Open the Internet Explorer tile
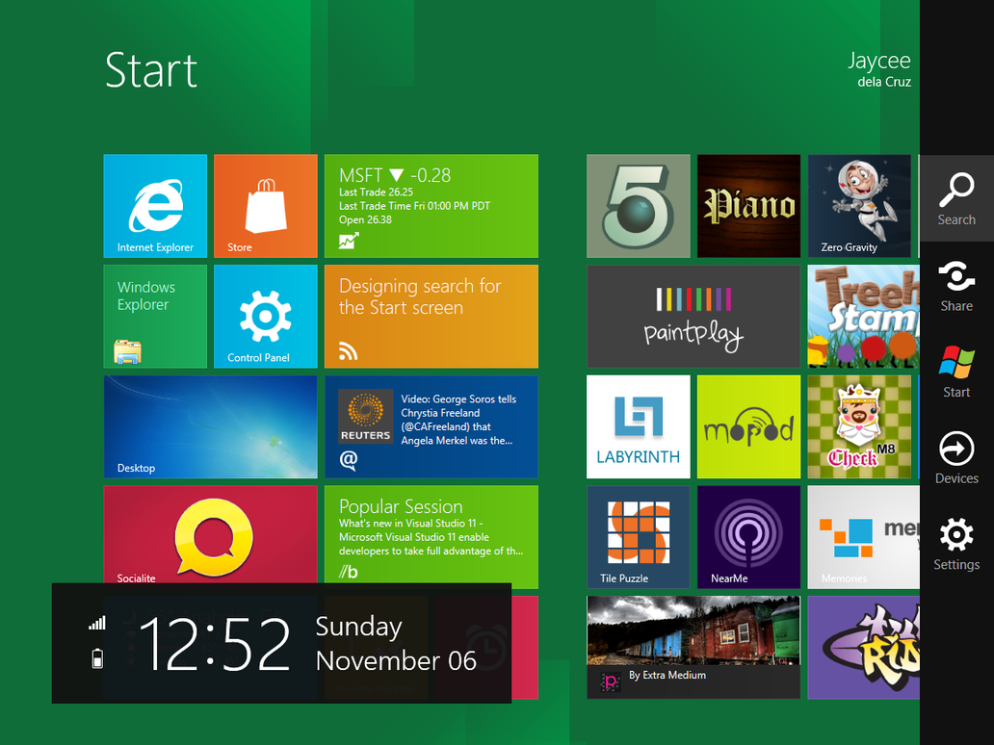994x745 pixels. pyautogui.click(x=155, y=206)
